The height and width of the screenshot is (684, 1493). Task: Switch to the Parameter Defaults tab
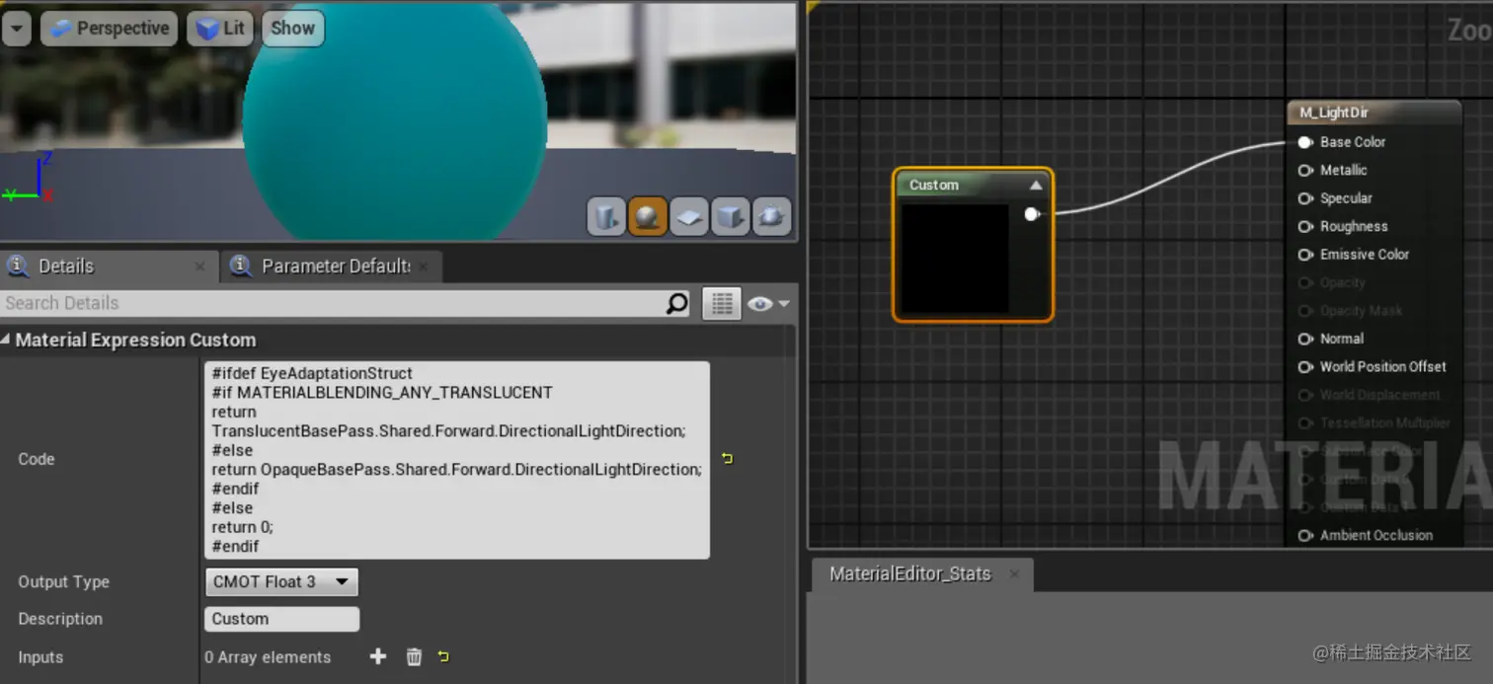click(331, 266)
